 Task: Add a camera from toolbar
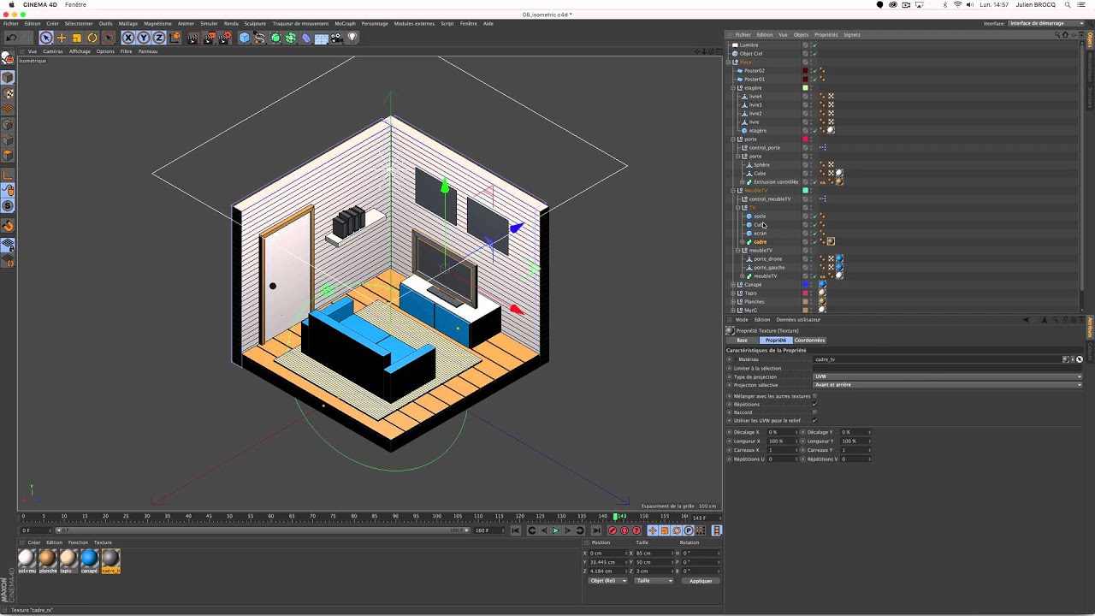(337, 38)
